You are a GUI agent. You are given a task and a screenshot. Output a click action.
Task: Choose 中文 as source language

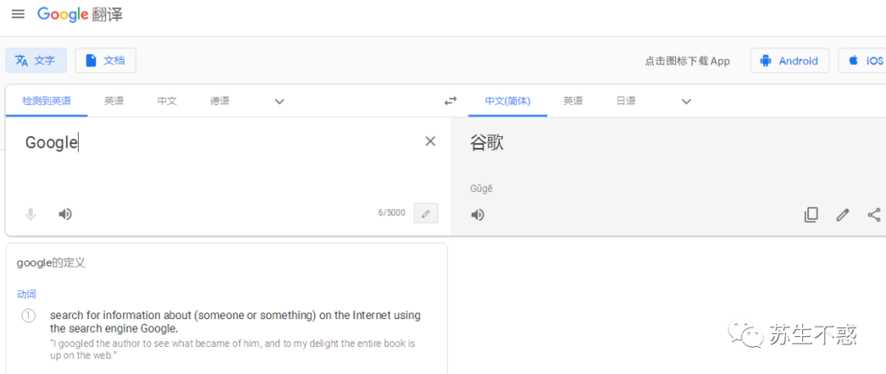click(x=167, y=101)
